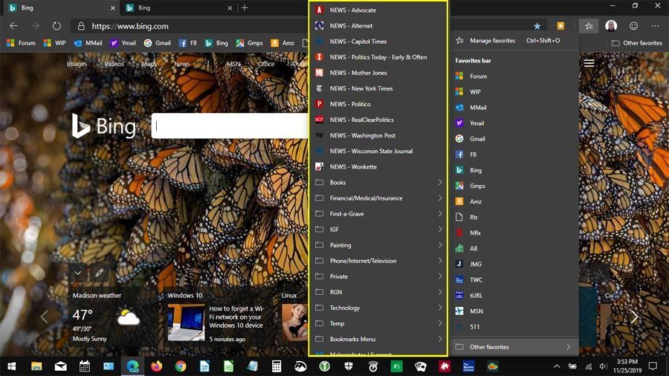Open TWC favorite in panel
The image size is (669, 376).
click(x=514, y=279)
